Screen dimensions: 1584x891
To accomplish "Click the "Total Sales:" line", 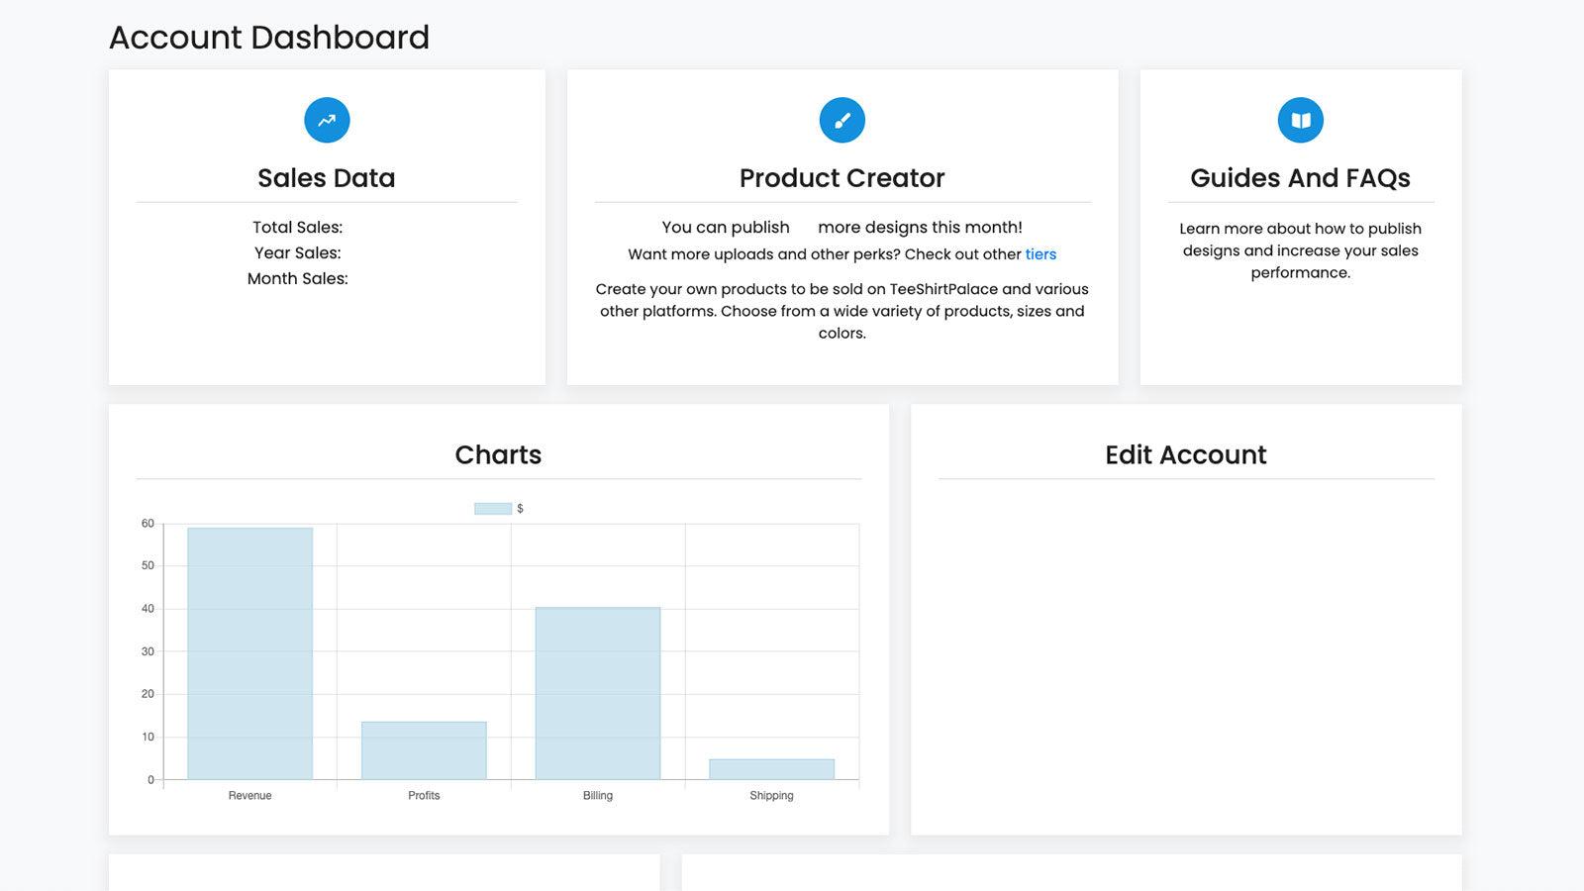I will 297,227.
